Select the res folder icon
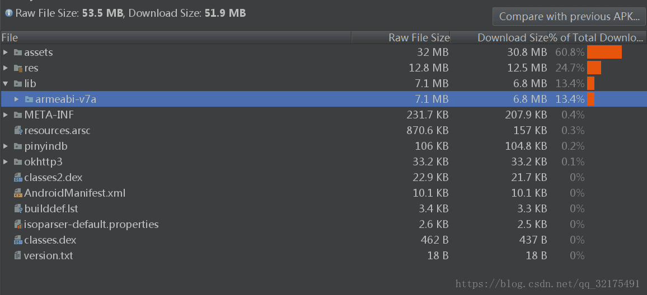 (x=18, y=68)
